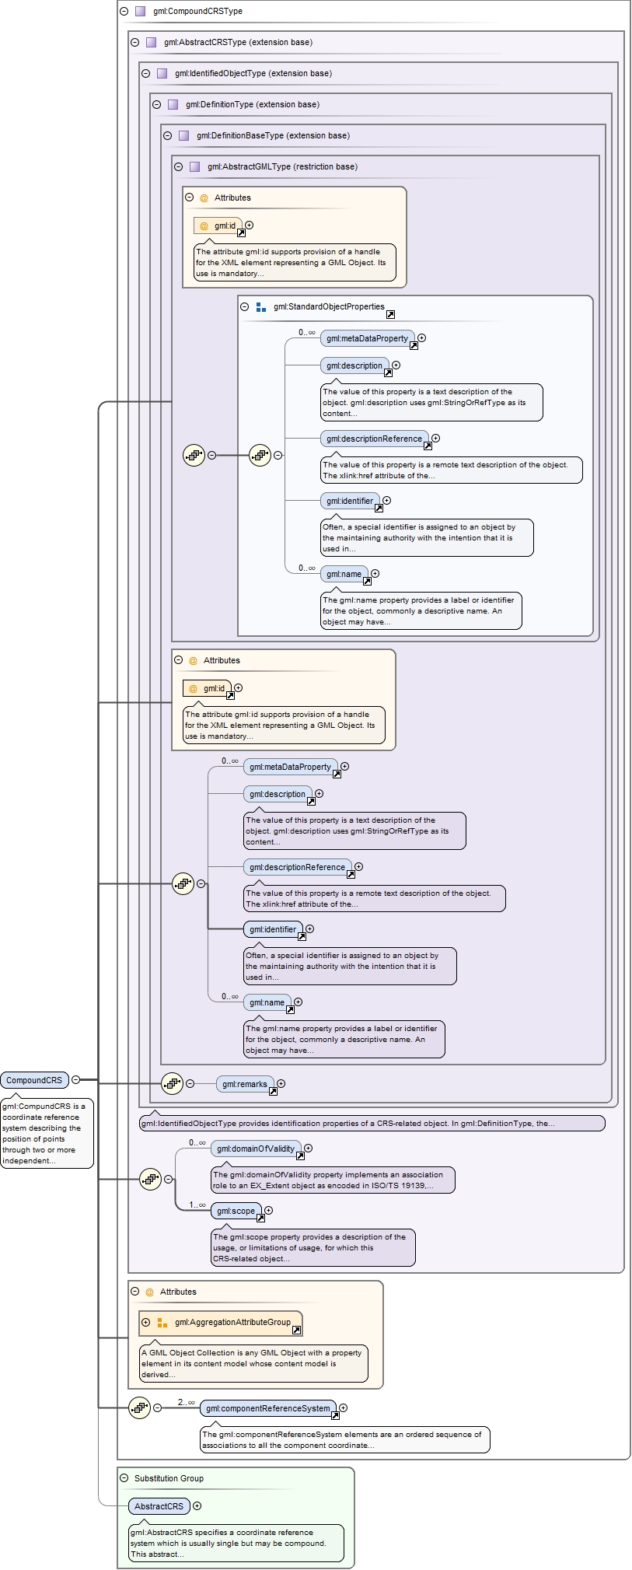Screen dimensions: 632x1570
Task: Collapse the Substitution Group section
Action: point(124,1478)
